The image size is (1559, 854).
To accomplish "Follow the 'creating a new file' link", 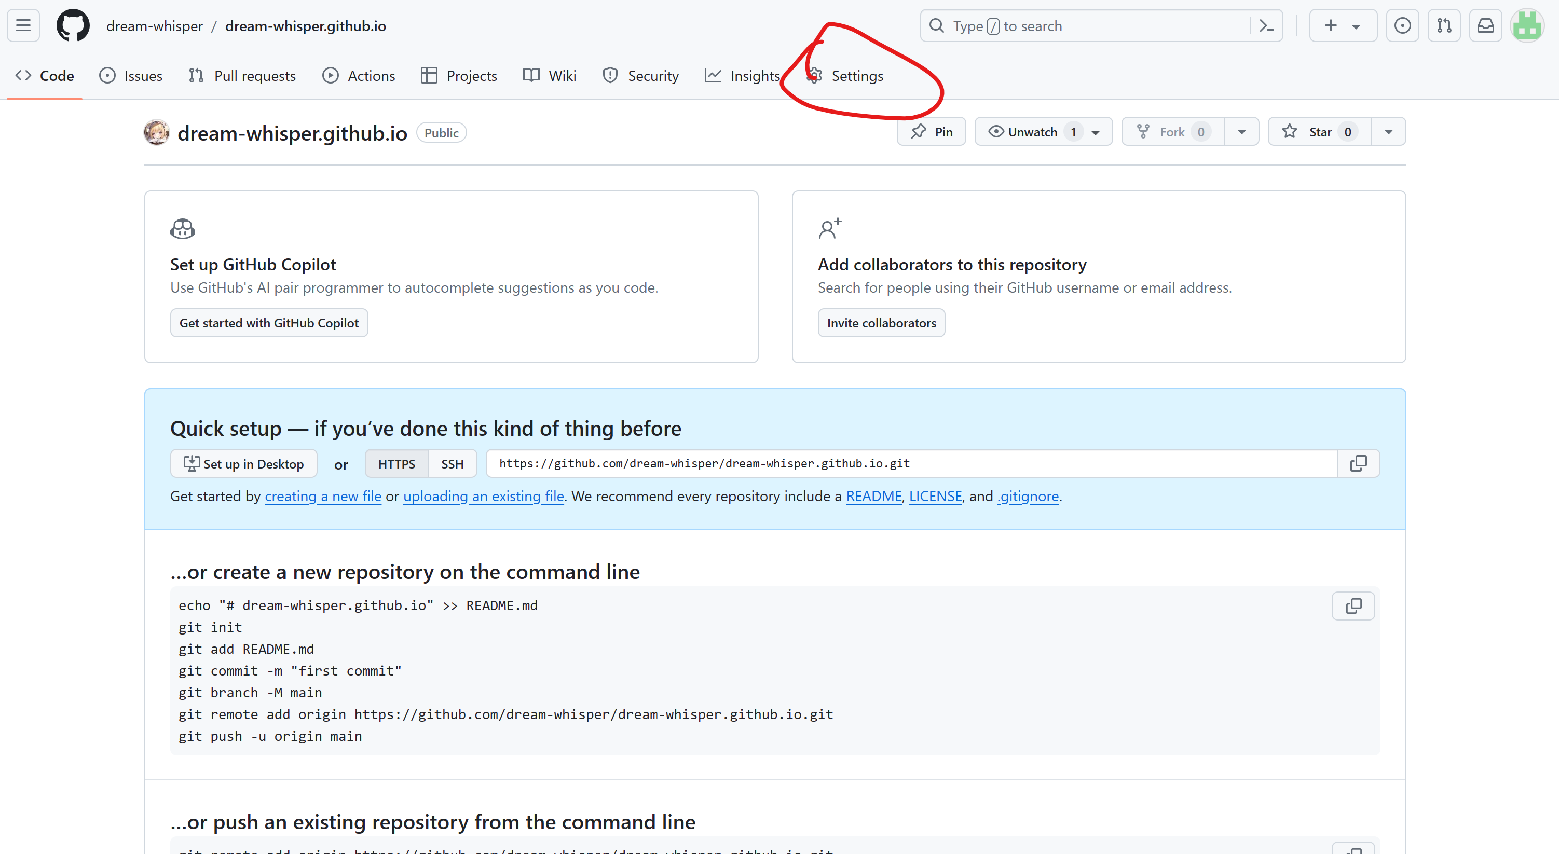I will click(323, 497).
